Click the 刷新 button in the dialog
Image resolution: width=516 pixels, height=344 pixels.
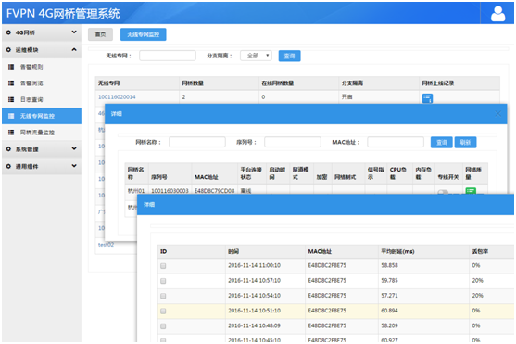pos(465,143)
